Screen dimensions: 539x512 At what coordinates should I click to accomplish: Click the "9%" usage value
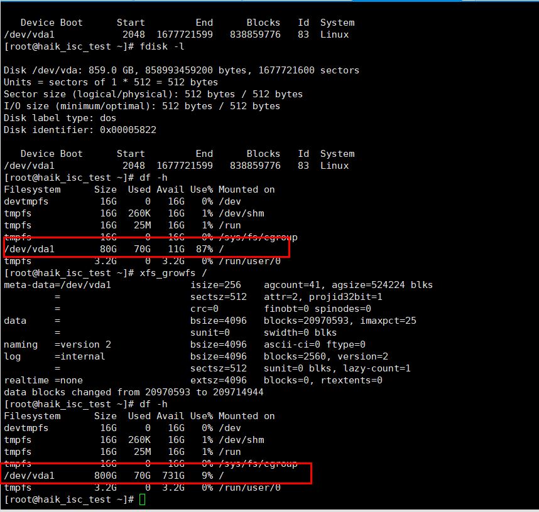207,476
